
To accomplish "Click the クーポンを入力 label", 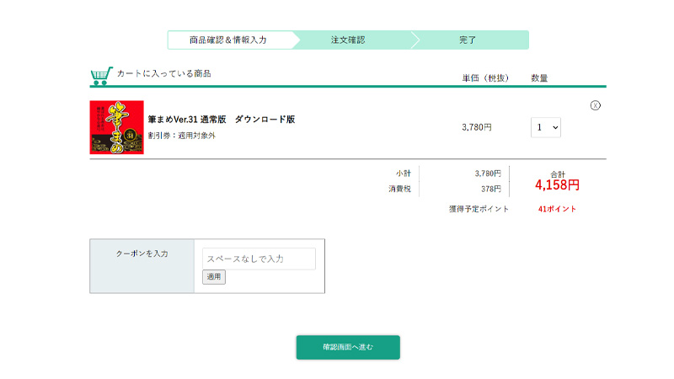I will 142,254.
